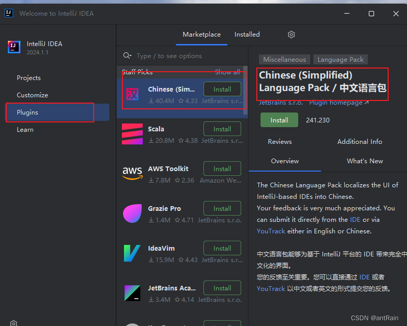Click the 2024.1.1 version label in sidebar
This screenshot has width=407, height=326.
pos(37,52)
